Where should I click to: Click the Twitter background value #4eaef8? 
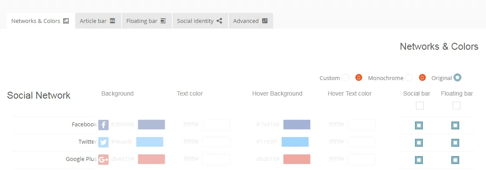pyautogui.click(x=122, y=142)
